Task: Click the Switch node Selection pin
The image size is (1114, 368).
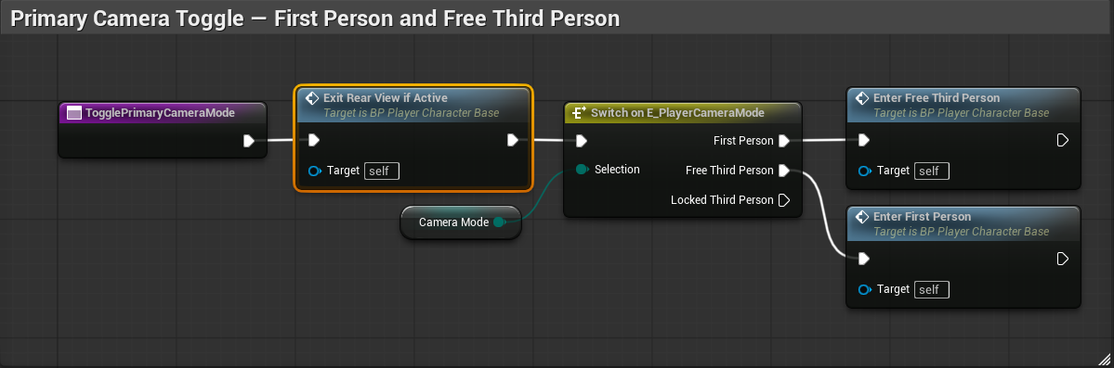Action: pos(582,170)
